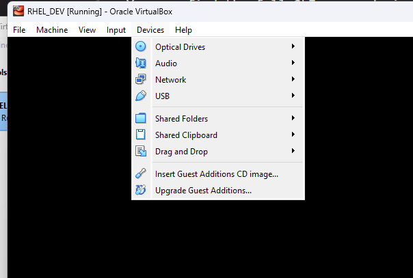413x278 pixels.
Task: Open the Help menu
Action: point(183,30)
